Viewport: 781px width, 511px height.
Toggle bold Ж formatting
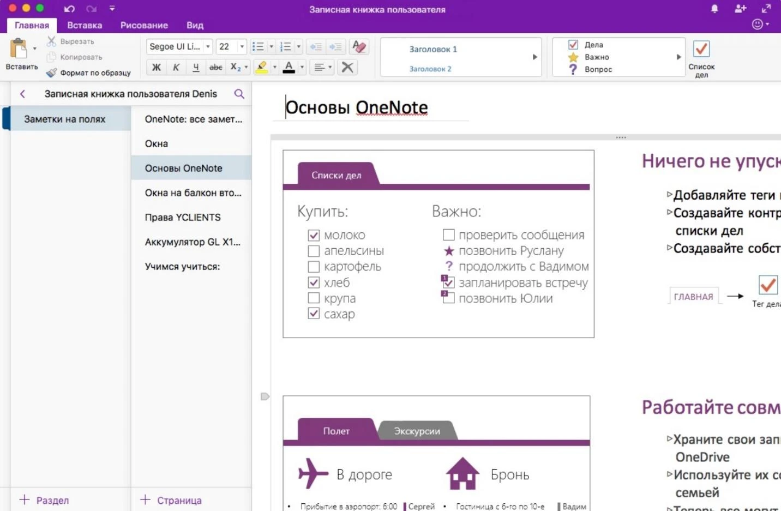coord(157,67)
